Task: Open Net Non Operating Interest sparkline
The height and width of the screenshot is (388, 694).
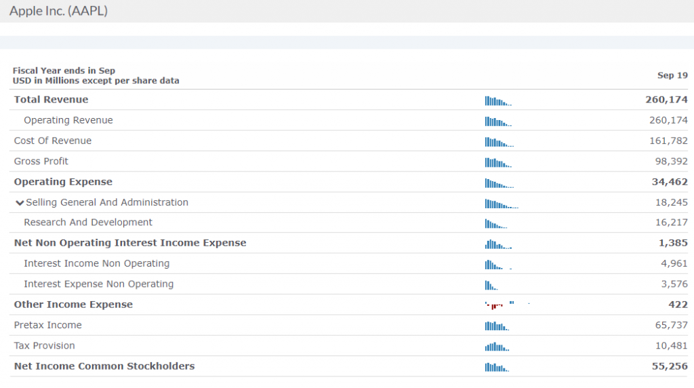Action: pyautogui.click(x=498, y=244)
